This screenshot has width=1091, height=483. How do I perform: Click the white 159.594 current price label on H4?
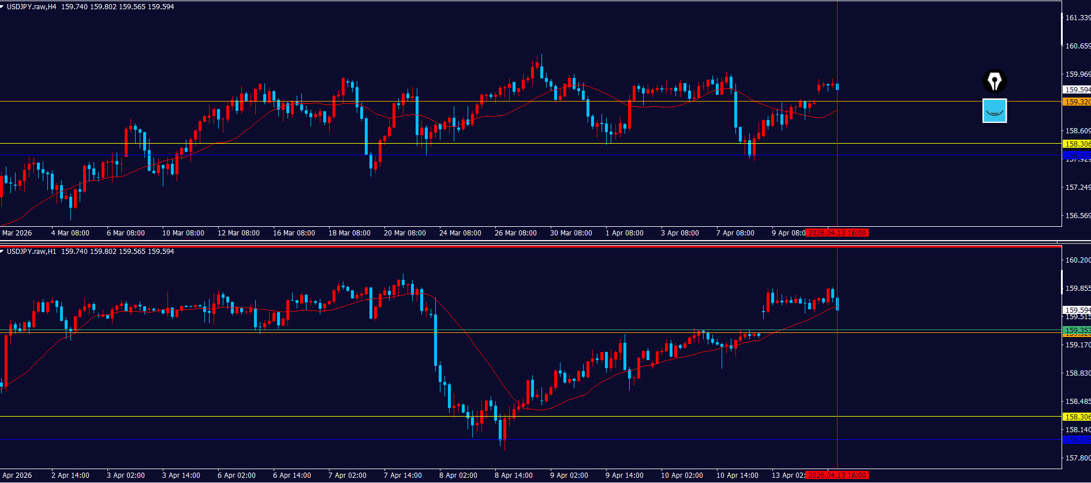(1077, 90)
